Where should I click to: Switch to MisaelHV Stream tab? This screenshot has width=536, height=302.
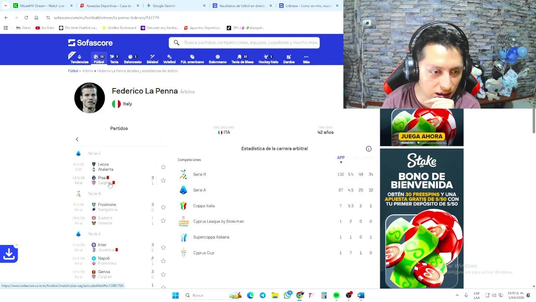pos(43,5)
